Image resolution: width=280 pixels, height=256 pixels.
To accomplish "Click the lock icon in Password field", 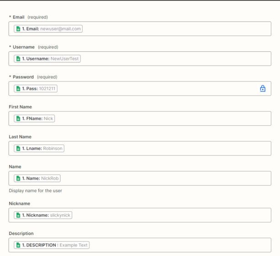I will [263, 89].
